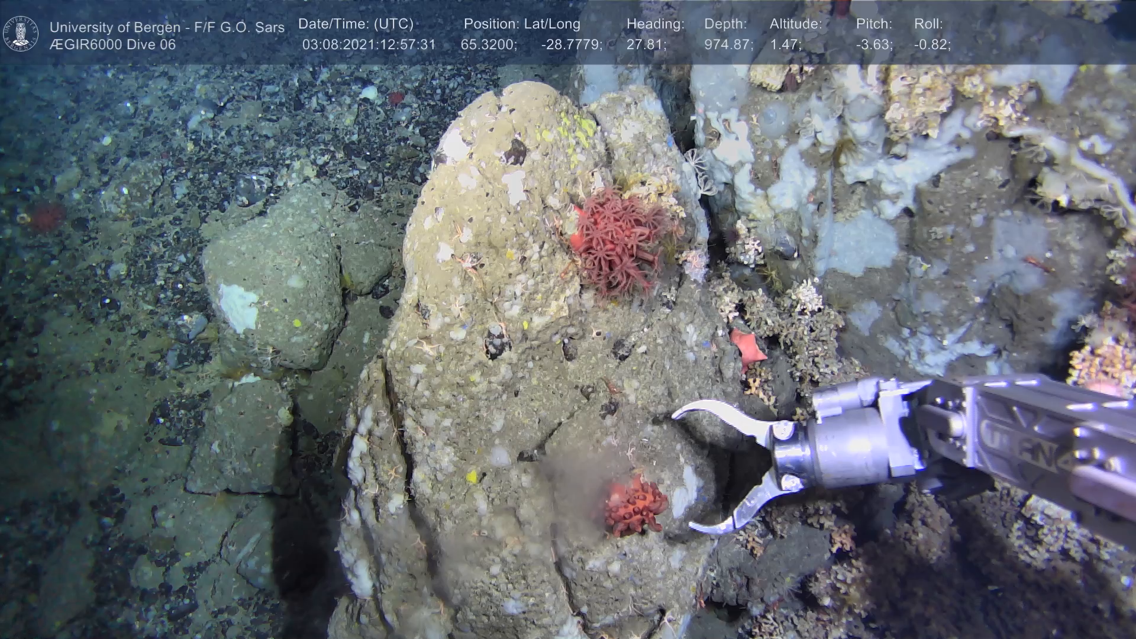Click the 'Heading:' label

[x=655, y=24]
